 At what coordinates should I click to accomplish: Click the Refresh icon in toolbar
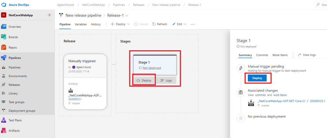point(154,24)
